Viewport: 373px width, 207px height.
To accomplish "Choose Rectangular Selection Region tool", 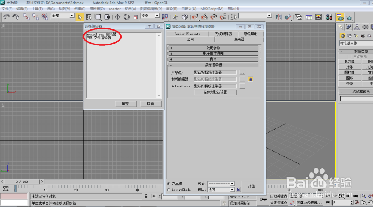I will [97, 17].
